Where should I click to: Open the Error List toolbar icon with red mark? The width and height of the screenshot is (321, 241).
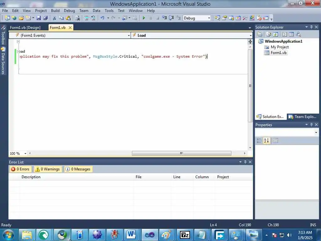pyautogui.click(x=259, y=18)
